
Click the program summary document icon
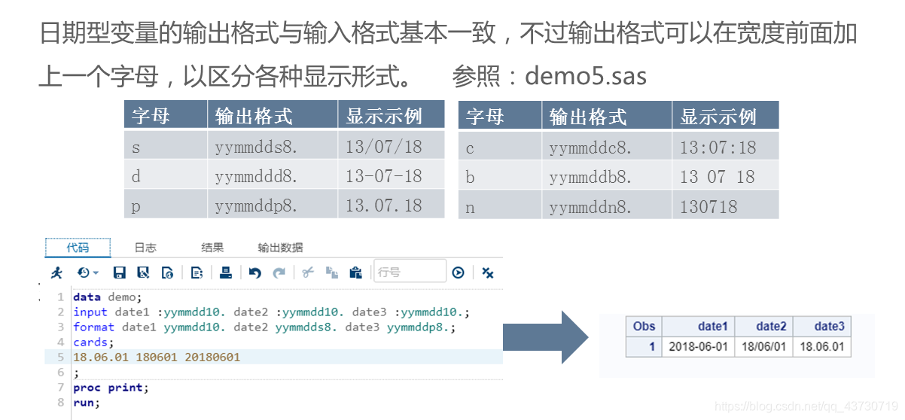[168, 272]
